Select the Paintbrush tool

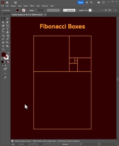pyautogui.click(x=3, y=29)
